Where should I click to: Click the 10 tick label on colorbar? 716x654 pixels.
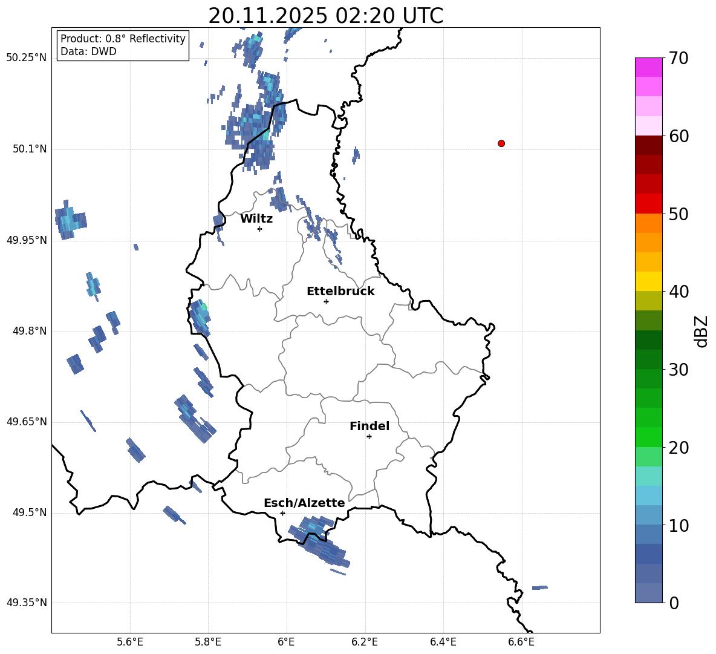(679, 526)
